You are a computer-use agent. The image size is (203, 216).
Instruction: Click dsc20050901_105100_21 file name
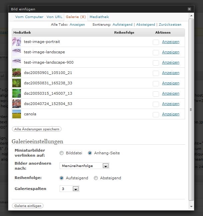point(48,73)
